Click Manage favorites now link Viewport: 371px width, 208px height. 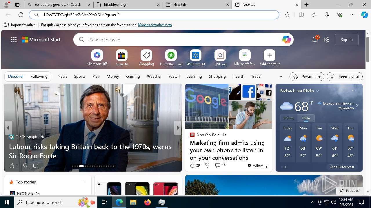click(155, 25)
